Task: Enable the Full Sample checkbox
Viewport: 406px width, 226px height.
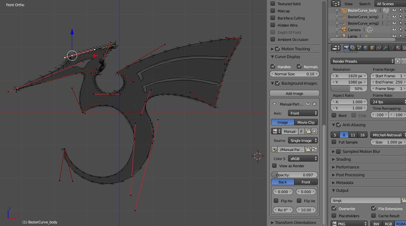Action: 334,142
